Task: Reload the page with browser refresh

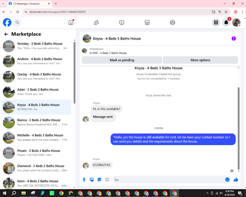Action: [18, 12]
